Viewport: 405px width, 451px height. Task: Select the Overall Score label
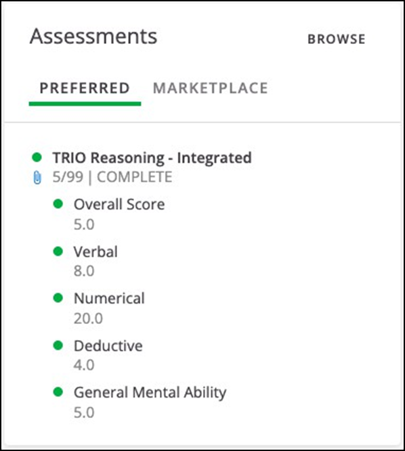[119, 204]
